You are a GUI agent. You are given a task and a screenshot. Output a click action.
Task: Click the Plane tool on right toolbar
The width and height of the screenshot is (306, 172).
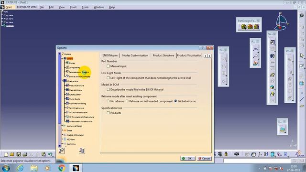(302, 106)
